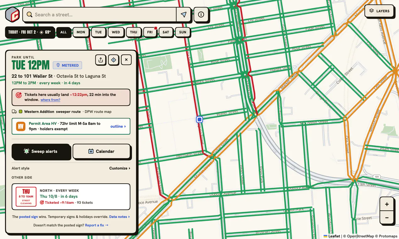Viewport: 399px width, 239px height.
Task: Turn on Sweep alerts
Action: point(41,151)
